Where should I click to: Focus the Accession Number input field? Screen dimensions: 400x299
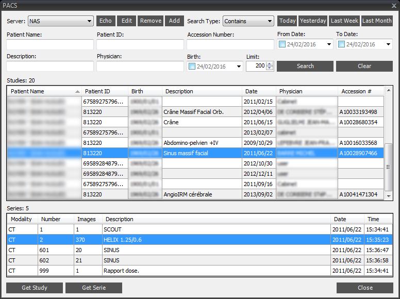coord(230,44)
